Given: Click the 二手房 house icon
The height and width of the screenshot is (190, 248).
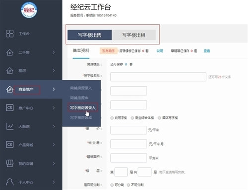Looking at the screenshot, I should 10,52.
